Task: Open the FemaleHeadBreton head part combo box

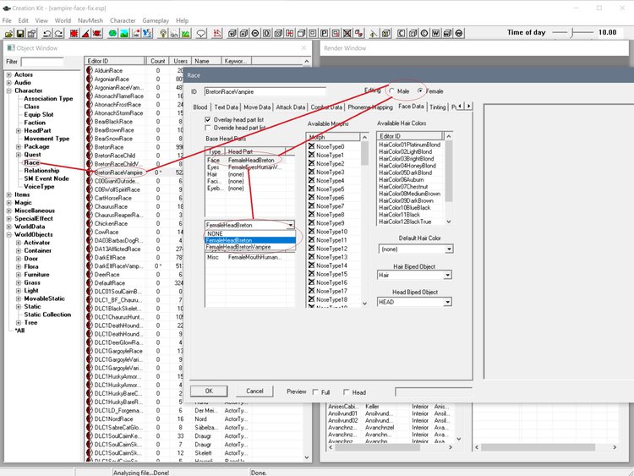Action: (x=250, y=225)
